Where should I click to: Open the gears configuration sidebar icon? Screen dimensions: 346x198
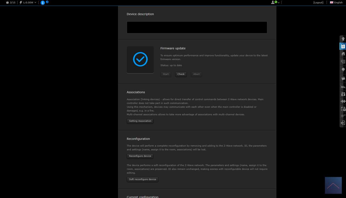click(343, 116)
